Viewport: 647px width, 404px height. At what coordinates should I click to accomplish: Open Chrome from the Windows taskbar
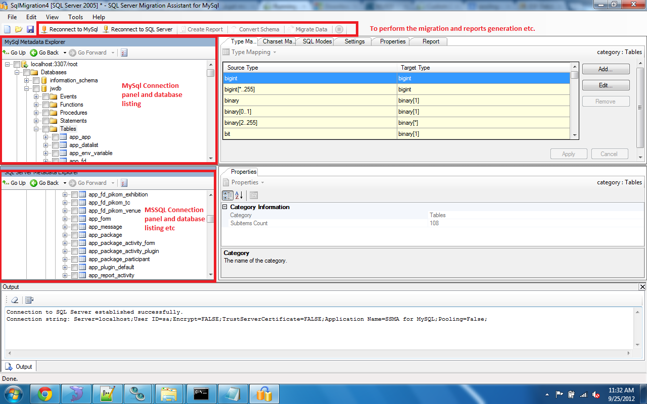coord(45,393)
